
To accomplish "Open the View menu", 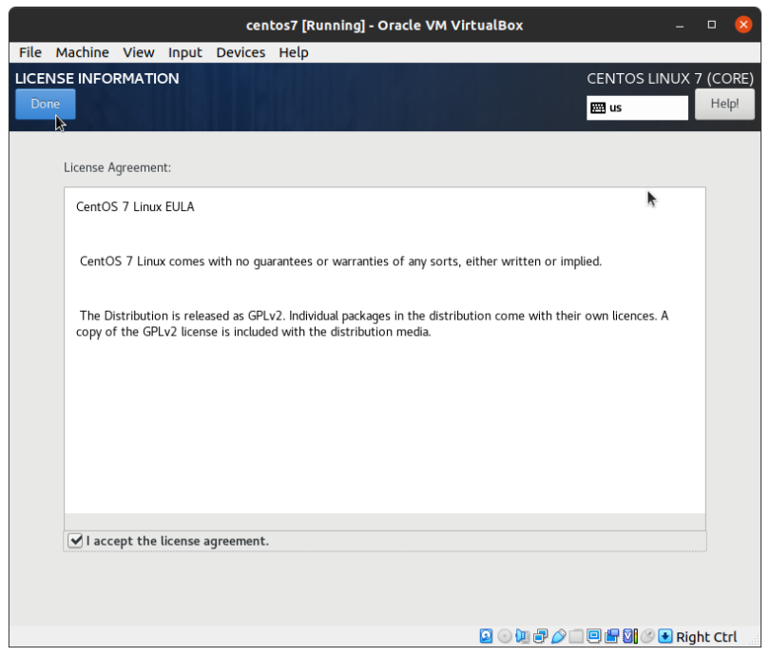I will (x=138, y=52).
